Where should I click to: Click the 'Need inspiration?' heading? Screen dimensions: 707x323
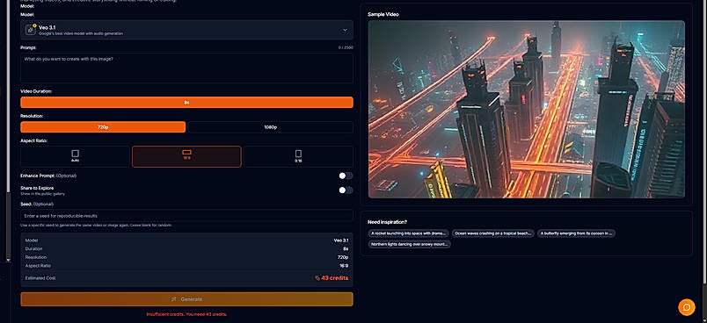coord(387,222)
